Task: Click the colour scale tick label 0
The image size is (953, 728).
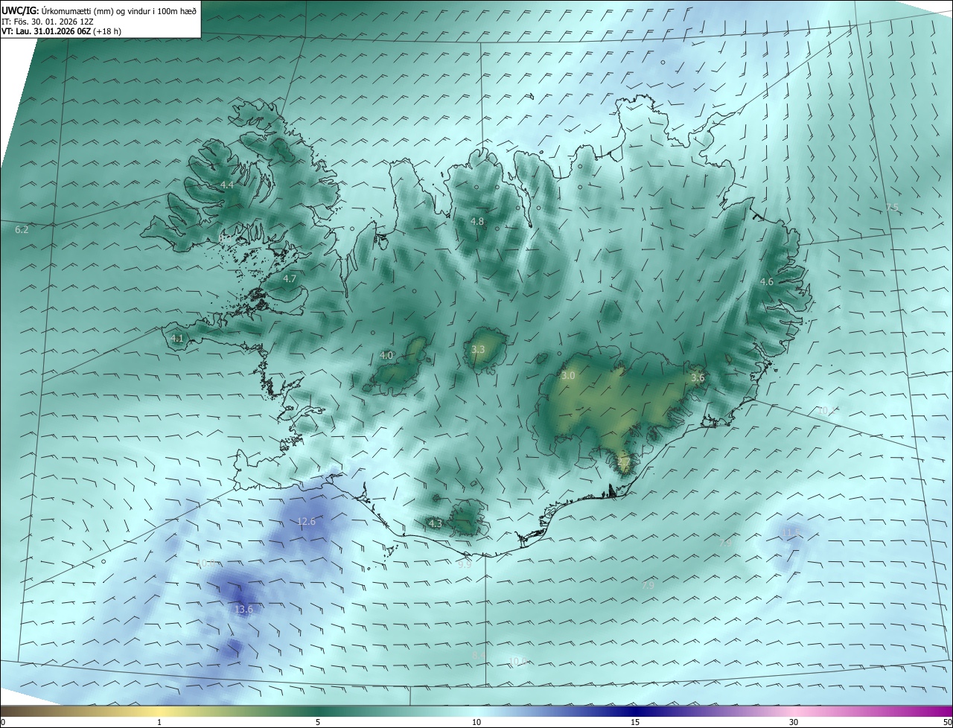Action: coord(3,722)
